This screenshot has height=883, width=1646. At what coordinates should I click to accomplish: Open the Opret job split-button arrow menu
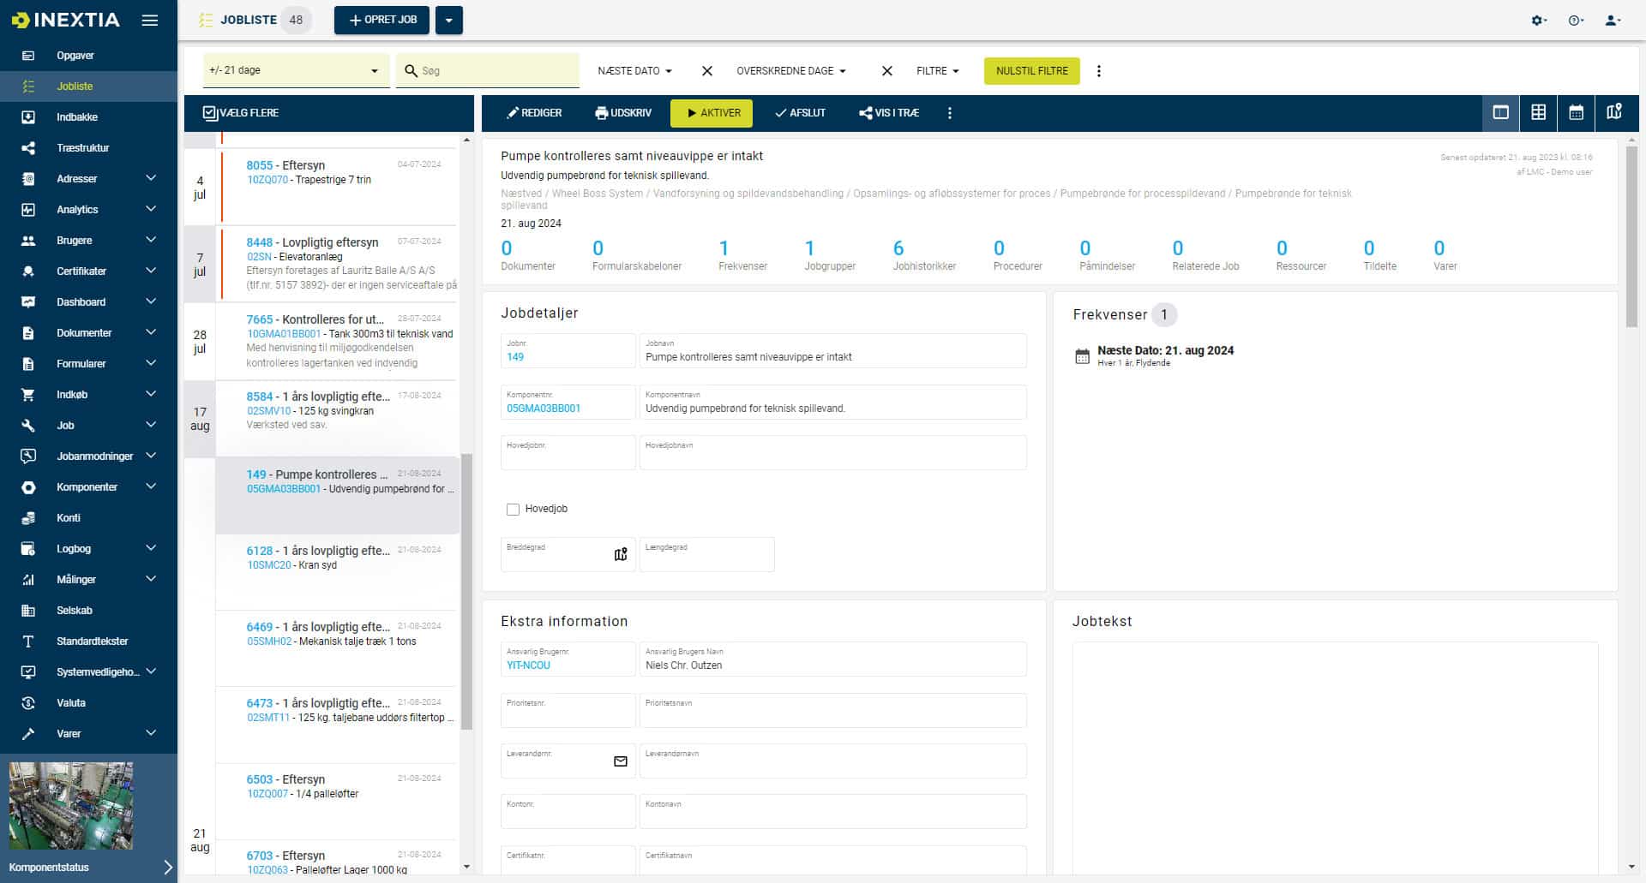(449, 20)
